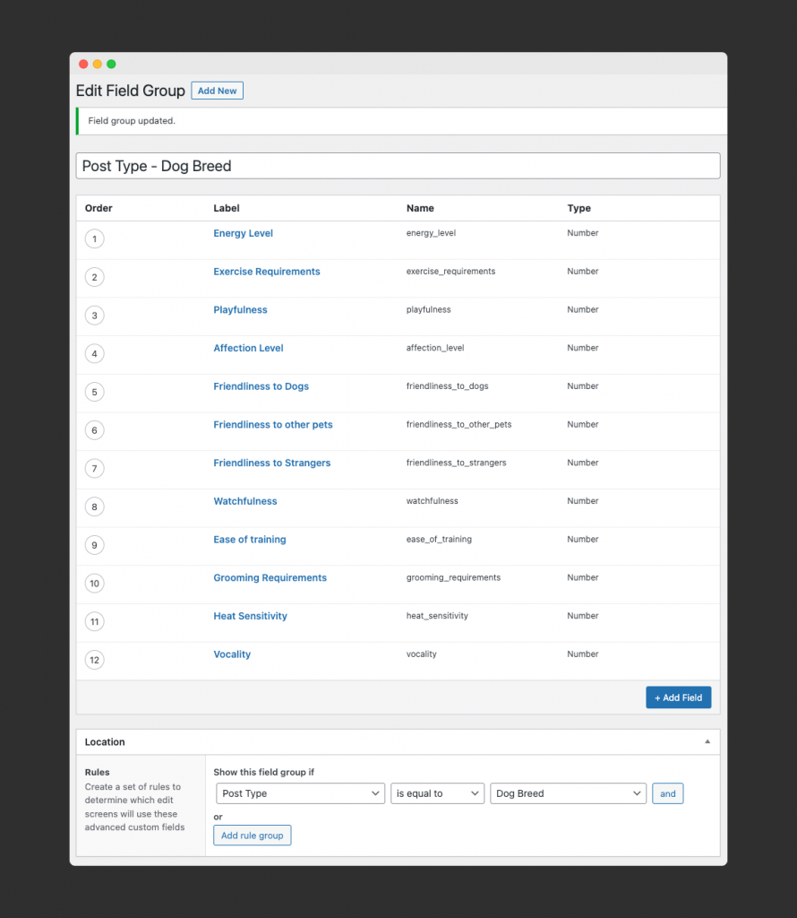
Task: Click the Type column header
Action: click(x=578, y=208)
